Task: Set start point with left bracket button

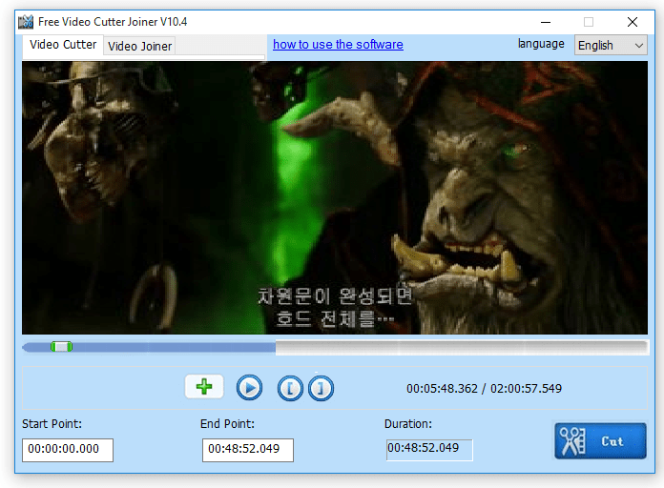Action: (x=290, y=388)
